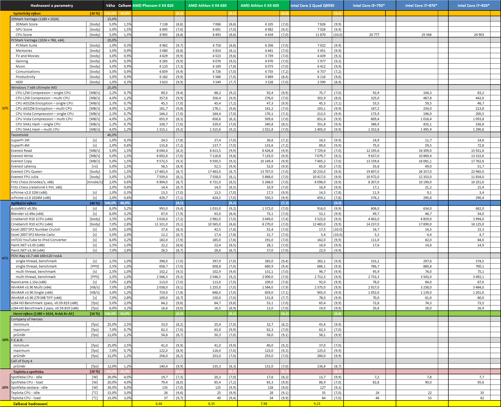This screenshot has height=407, width=501.
Task: Click 'Paint.NET v3.36 (x64)' row label
Action: (x=28, y=250)
